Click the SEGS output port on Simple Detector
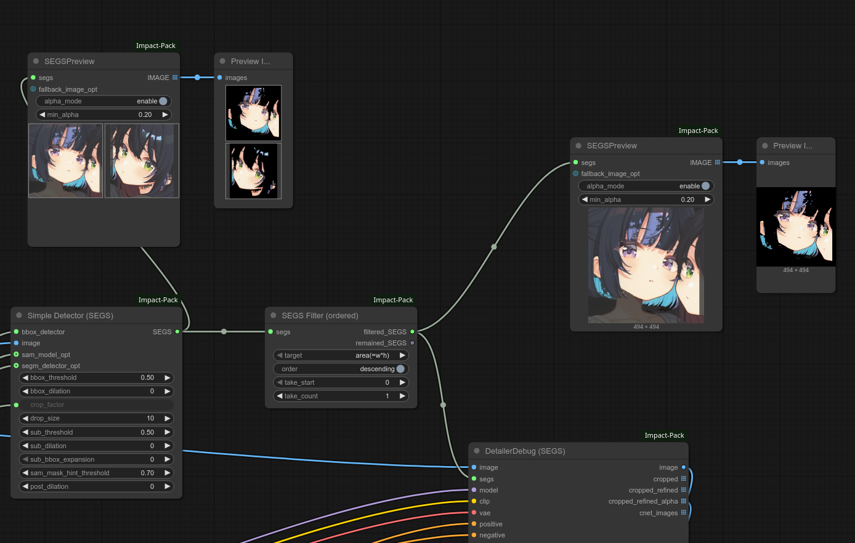The width and height of the screenshot is (855, 543). click(x=177, y=332)
